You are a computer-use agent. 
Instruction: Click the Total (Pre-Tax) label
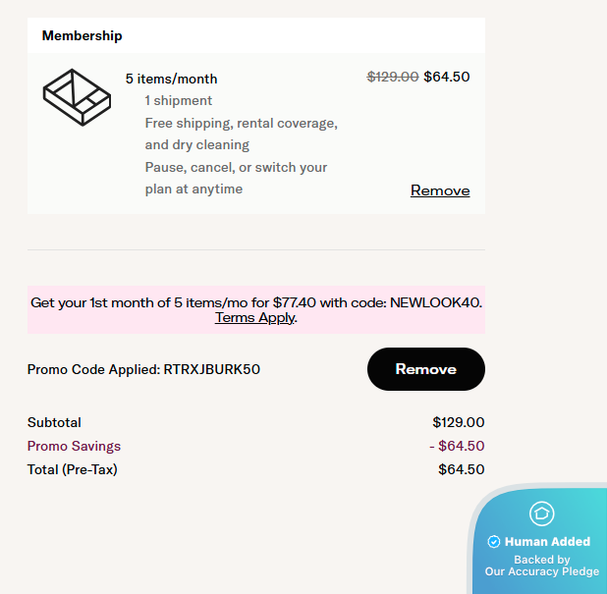click(72, 469)
